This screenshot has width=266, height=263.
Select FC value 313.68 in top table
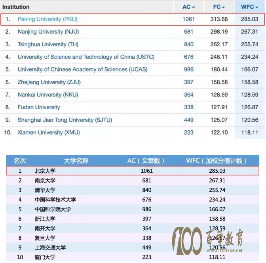[219, 19]
